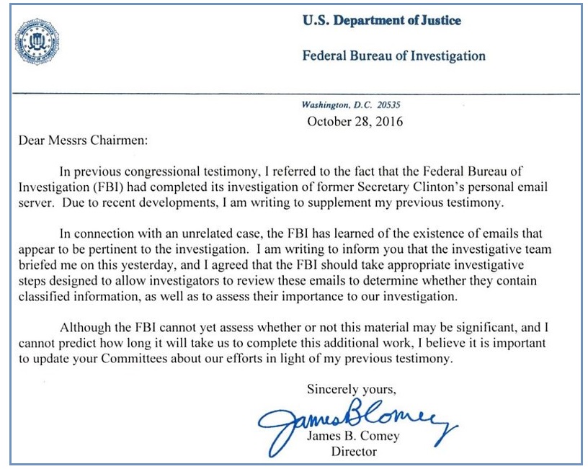Click the "U.S. Department of Justice" heading
Image resolution: width=588 pixels, height=469 pixels.
[382, 21]
